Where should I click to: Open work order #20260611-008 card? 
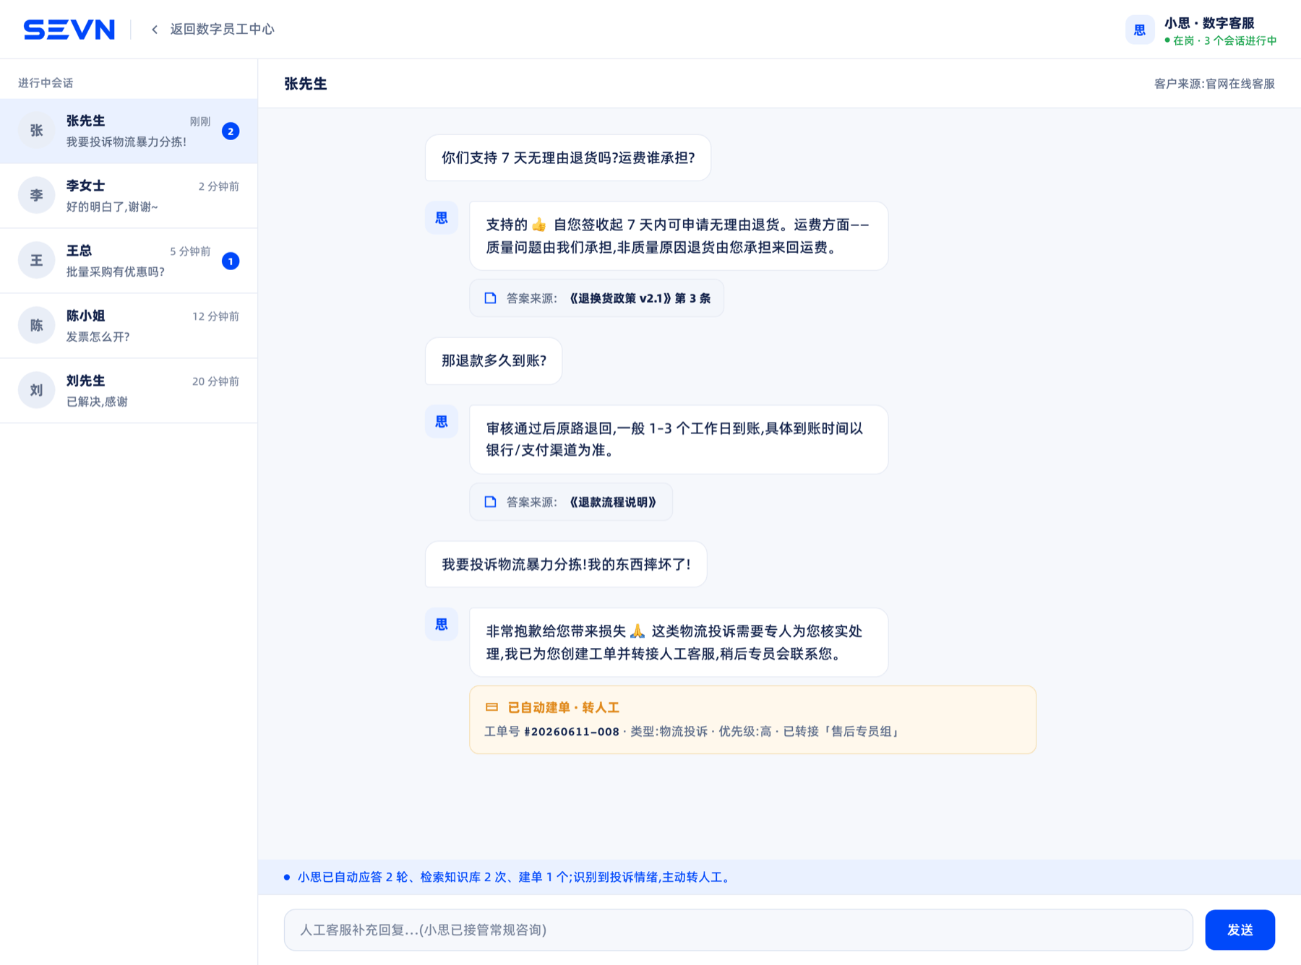[x=752, y=719]
